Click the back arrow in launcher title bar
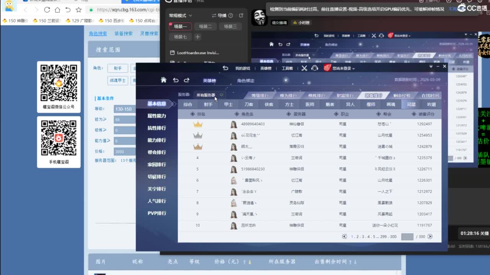 225,68
